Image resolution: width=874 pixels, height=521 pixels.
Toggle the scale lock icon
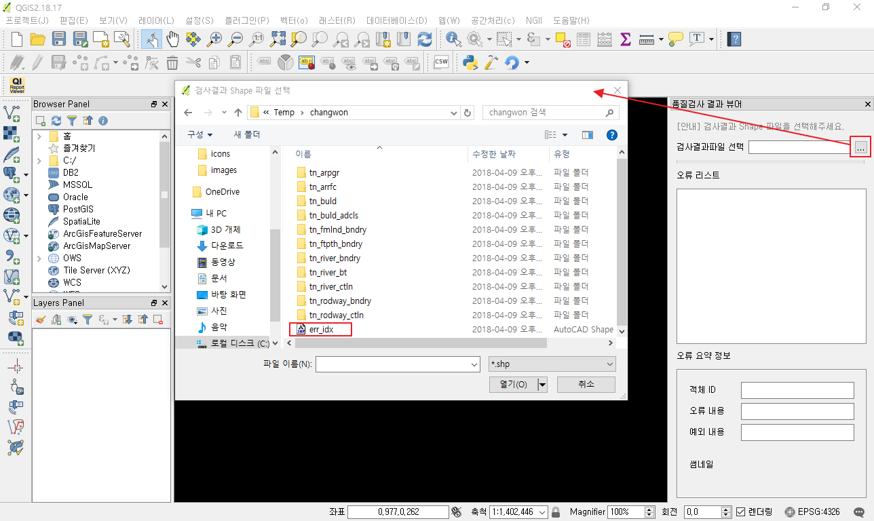(x=556, y=512)
